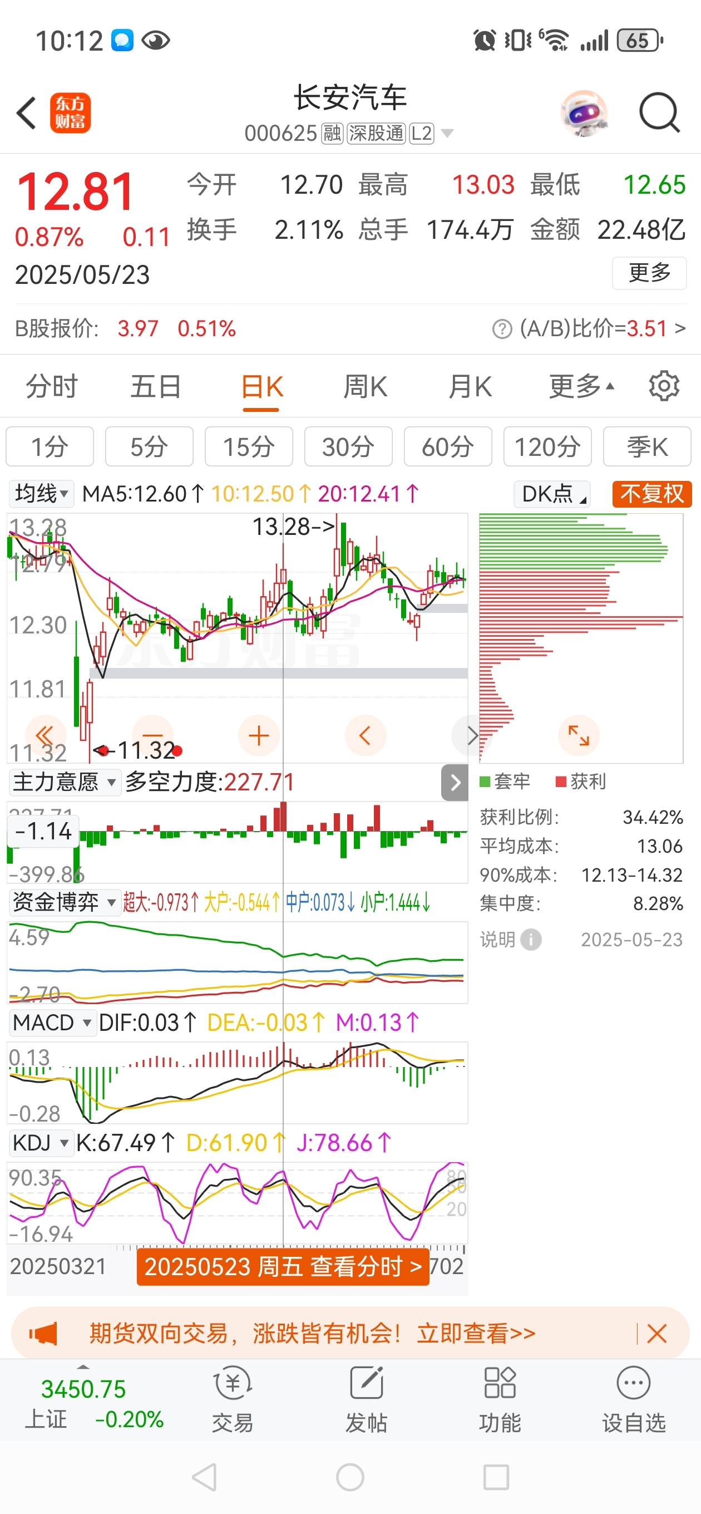Tap the megaphone announcement icon
701x1514 pixels.
point(43,1334)
